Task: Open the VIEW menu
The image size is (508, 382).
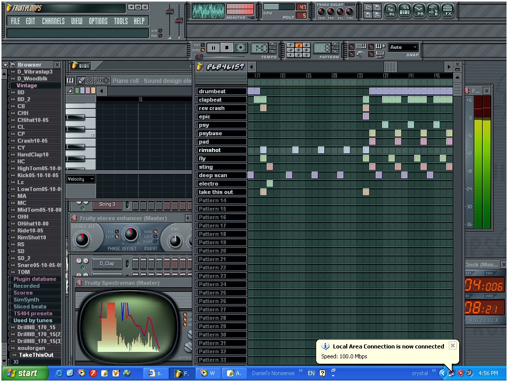Action: coord(76,21)
